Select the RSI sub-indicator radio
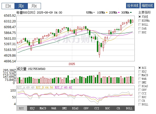Viewport: 156px width, 114px height. (140, 68)
